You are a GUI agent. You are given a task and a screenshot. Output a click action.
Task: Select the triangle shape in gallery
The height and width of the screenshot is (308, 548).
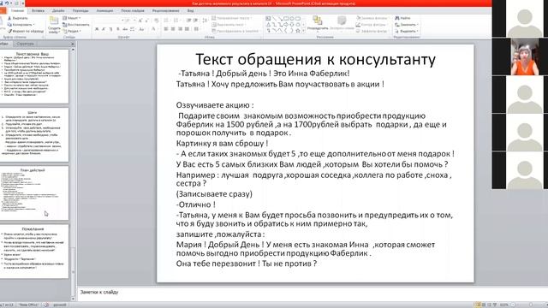(x=268, y=25)
